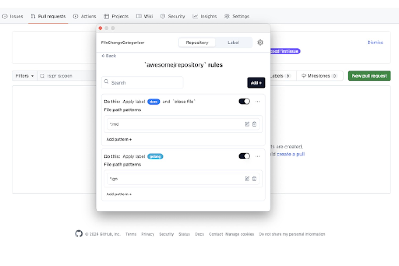
Task: Add pattern to the golang rule
Action: [x=119, y=194]
